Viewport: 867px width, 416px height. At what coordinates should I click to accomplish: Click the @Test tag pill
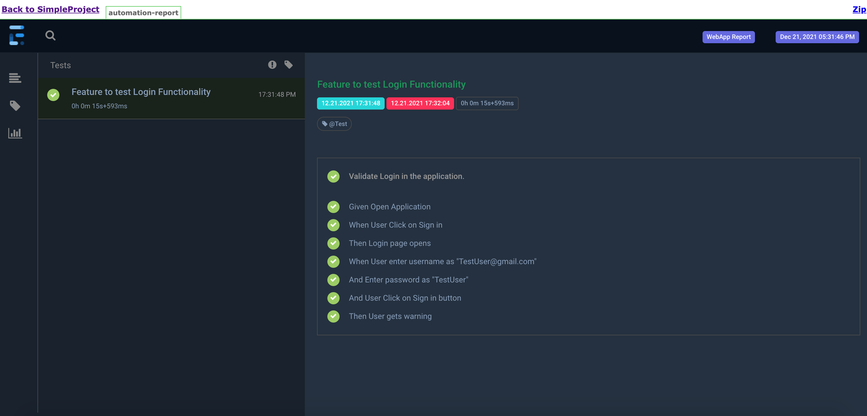334,124
